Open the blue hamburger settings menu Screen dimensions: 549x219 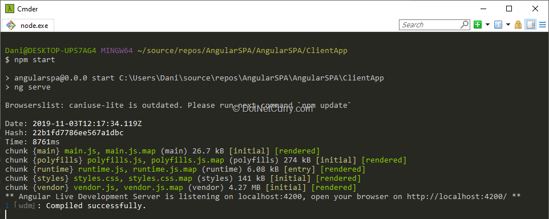(542, 25)
